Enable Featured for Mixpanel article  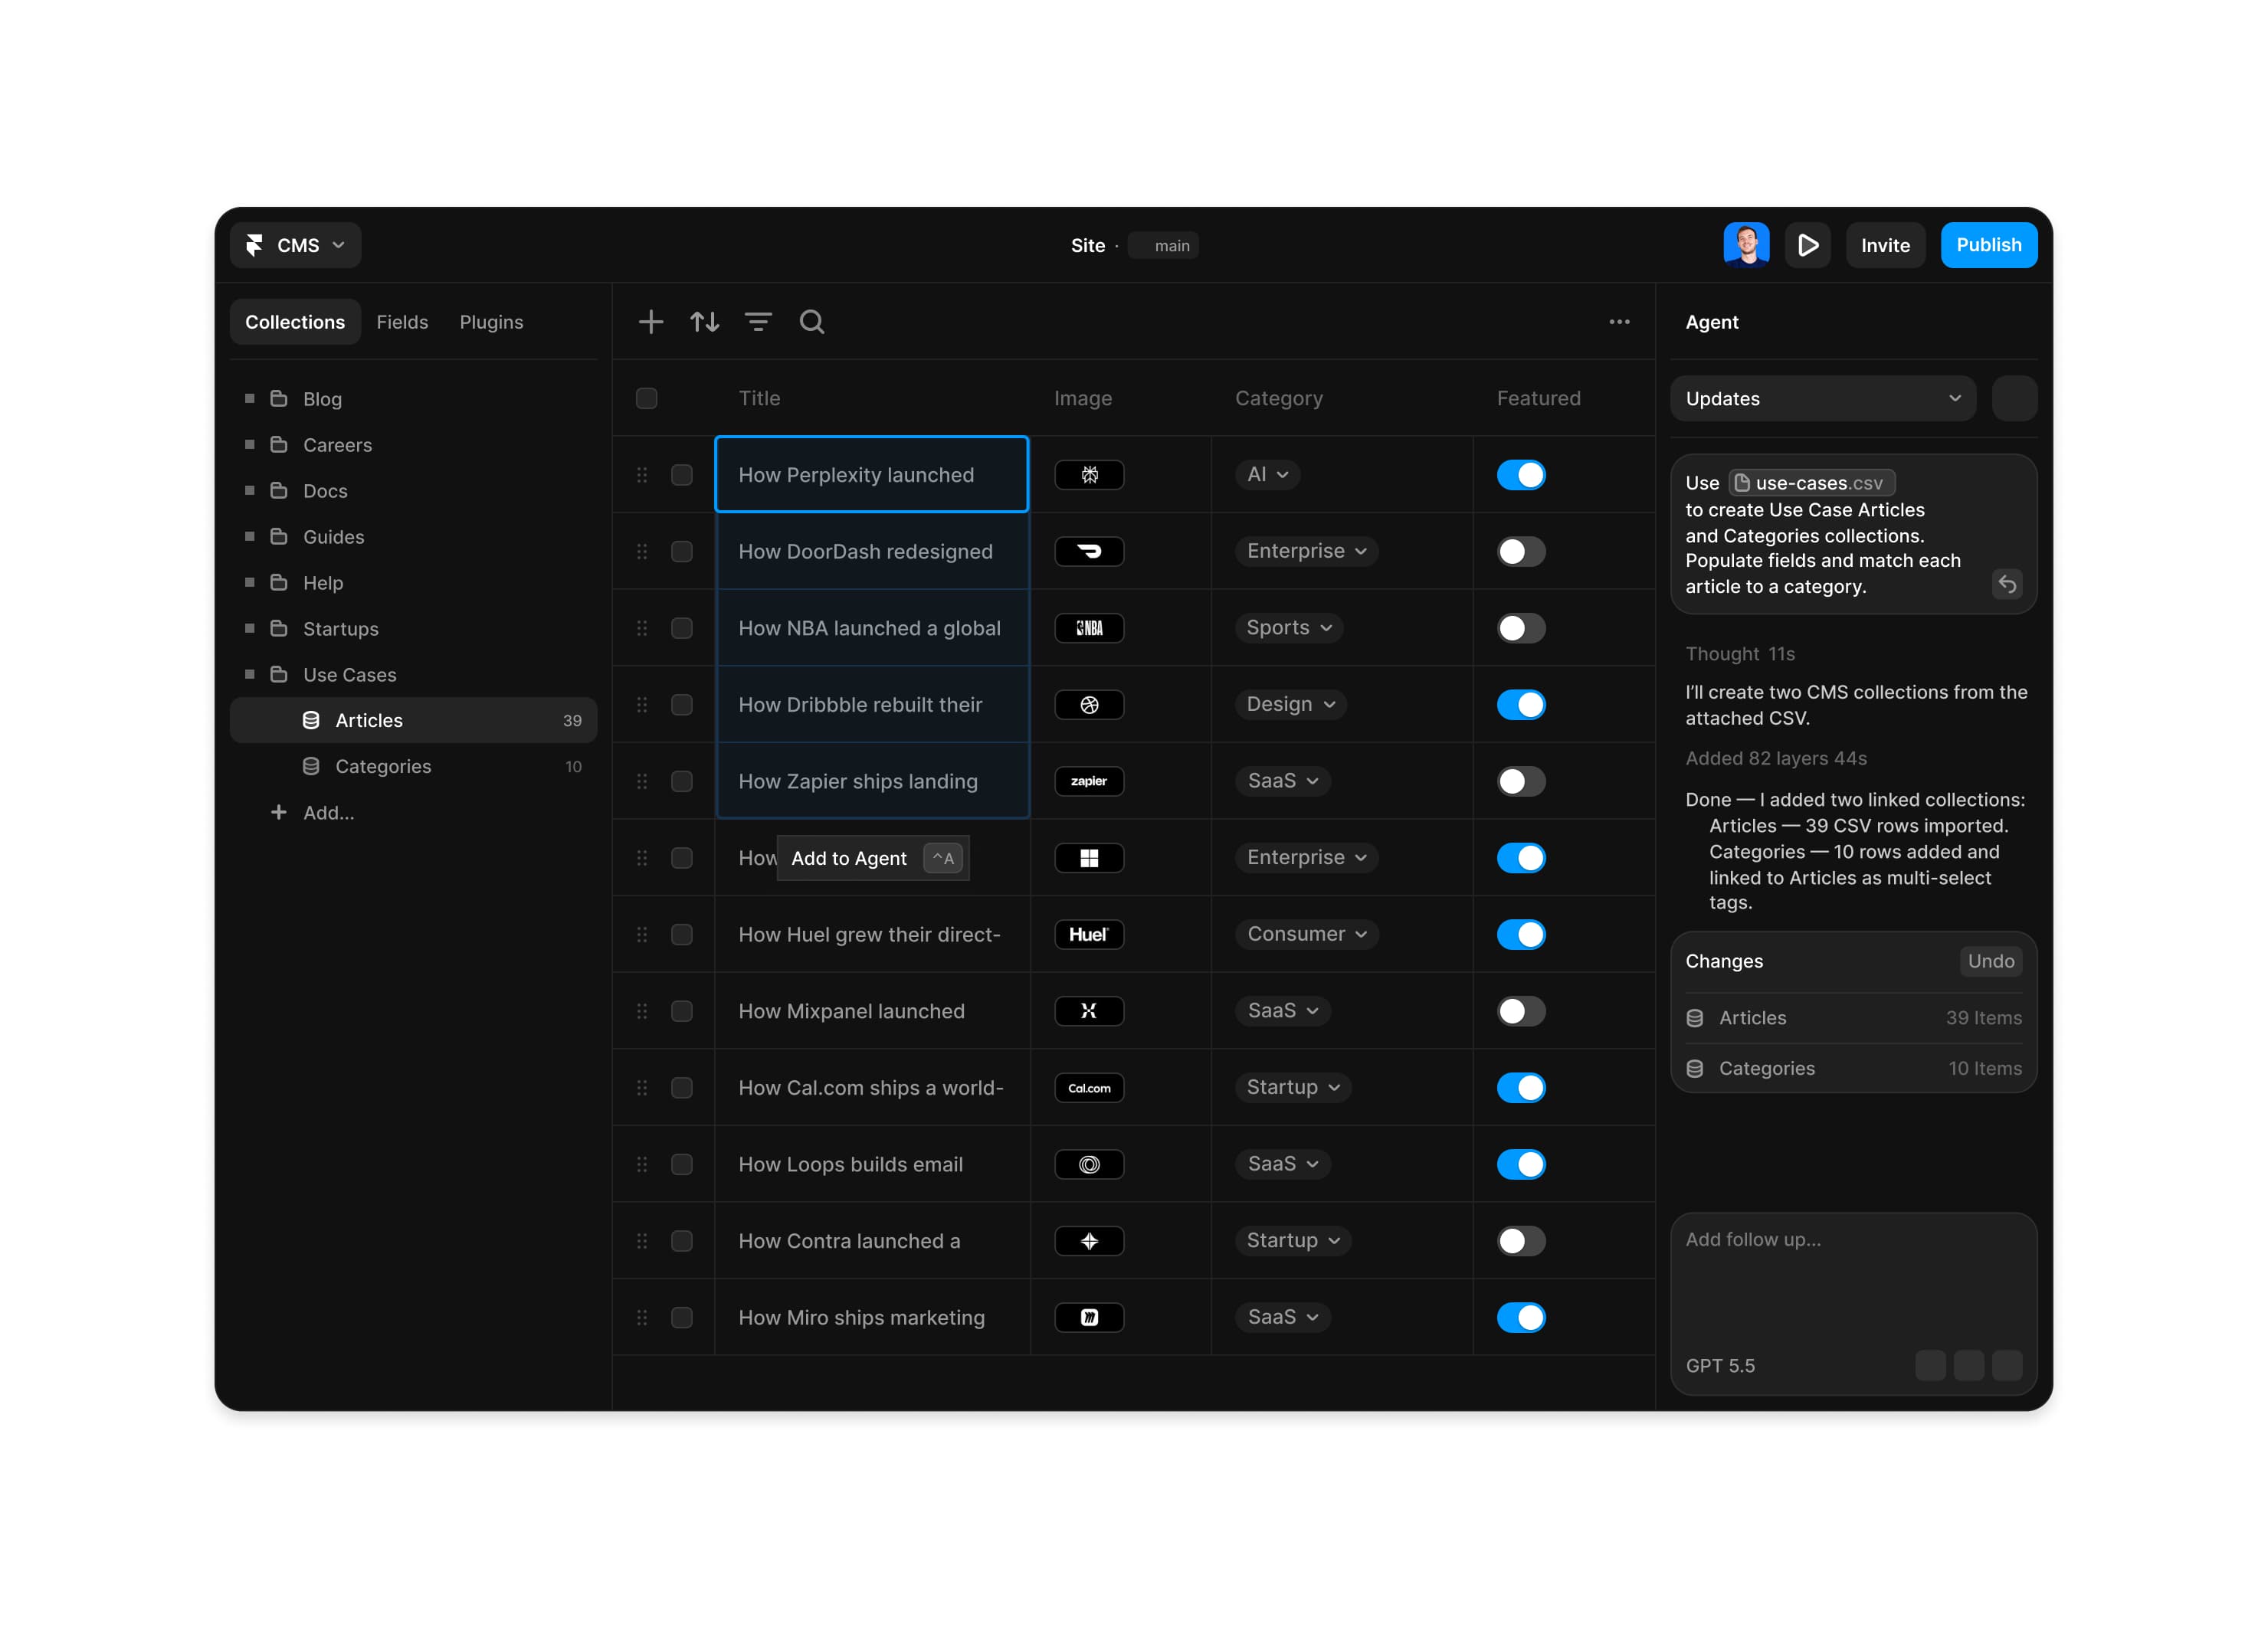(1521, 1011)
